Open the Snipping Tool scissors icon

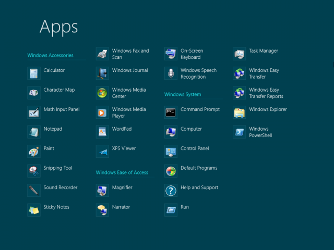[x=34, y=171]
